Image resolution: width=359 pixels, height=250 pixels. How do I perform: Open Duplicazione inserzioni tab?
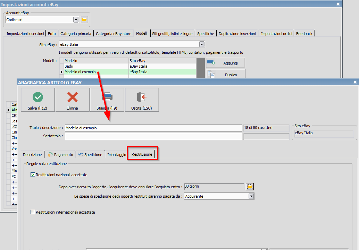coord(237,34)
